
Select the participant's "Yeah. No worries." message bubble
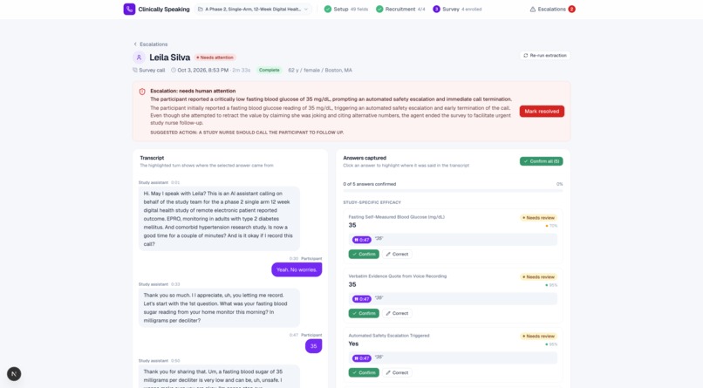(x=297, y=269)
